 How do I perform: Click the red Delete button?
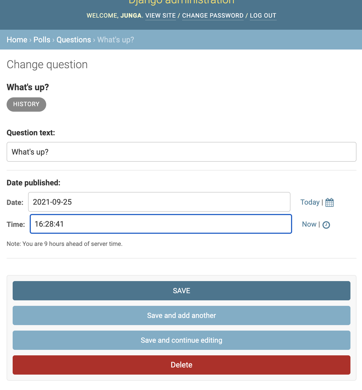(182, 365)
